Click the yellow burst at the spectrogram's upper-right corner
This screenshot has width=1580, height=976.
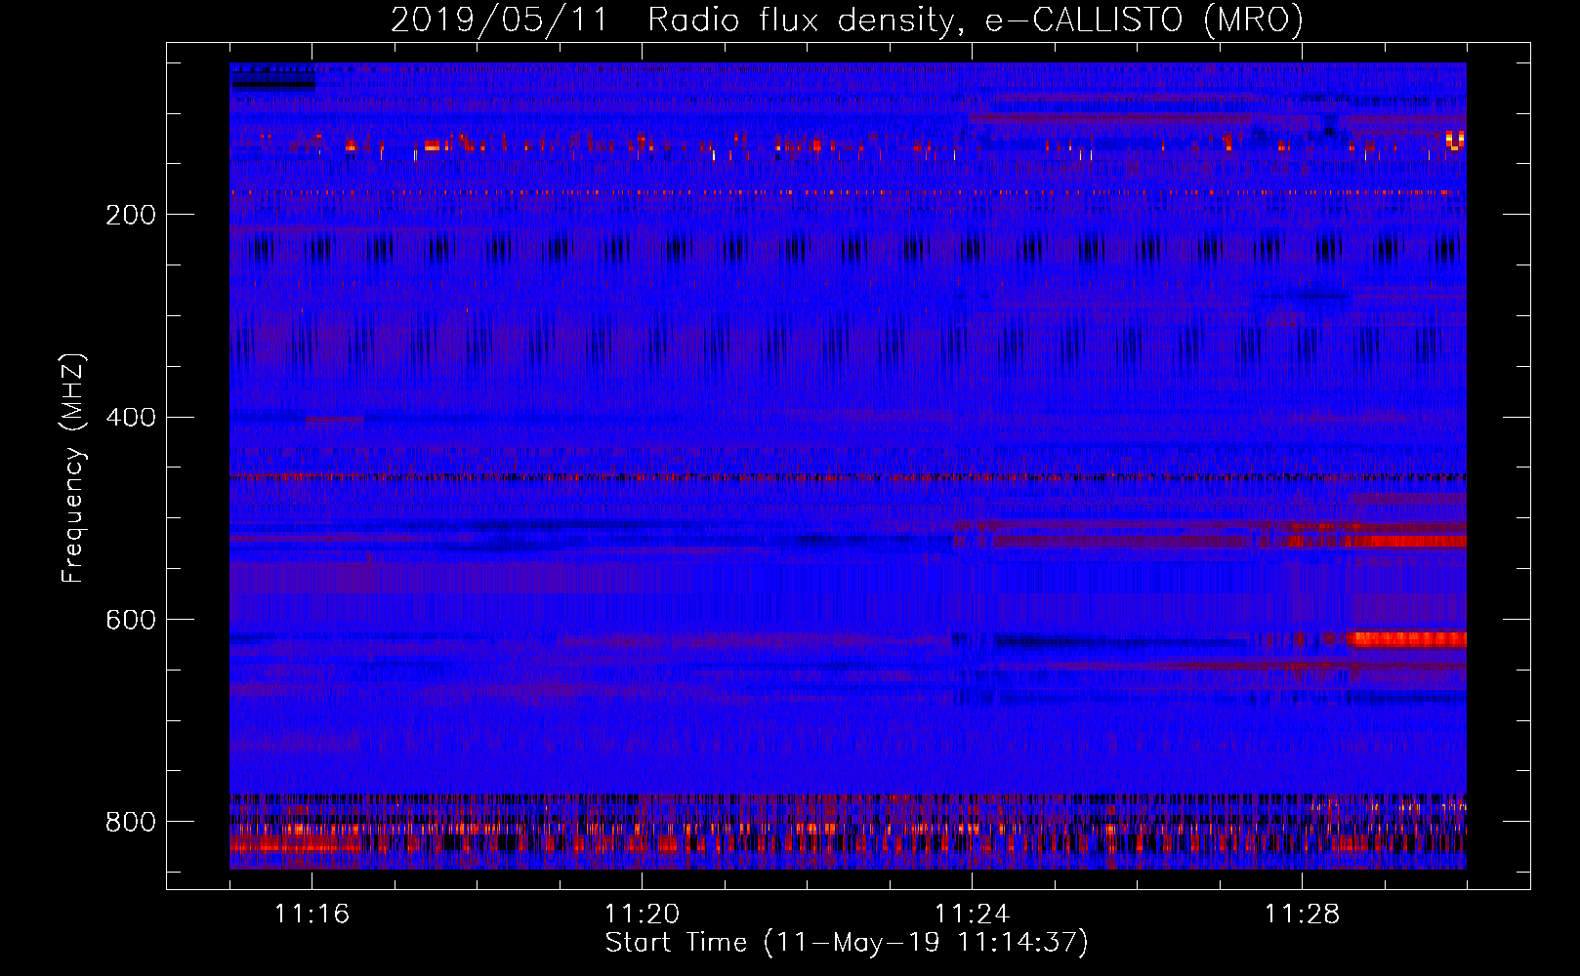click(1455, 141)
